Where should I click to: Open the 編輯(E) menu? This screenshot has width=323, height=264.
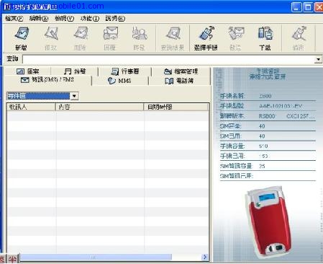pos(39,19)
